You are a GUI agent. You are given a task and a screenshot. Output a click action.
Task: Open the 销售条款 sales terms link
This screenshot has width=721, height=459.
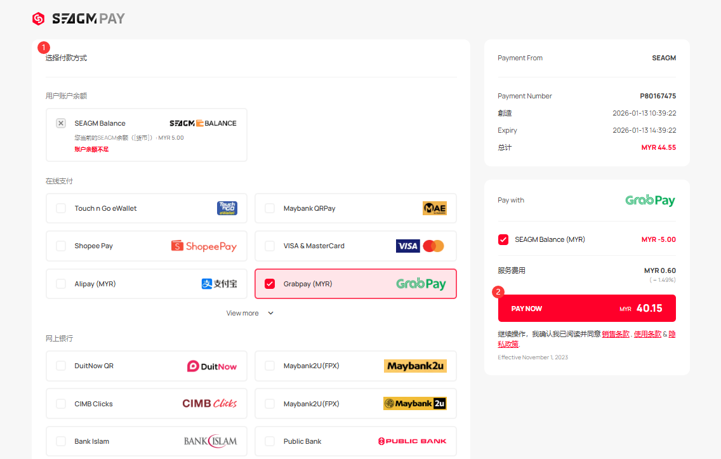[x=615, y=334]
